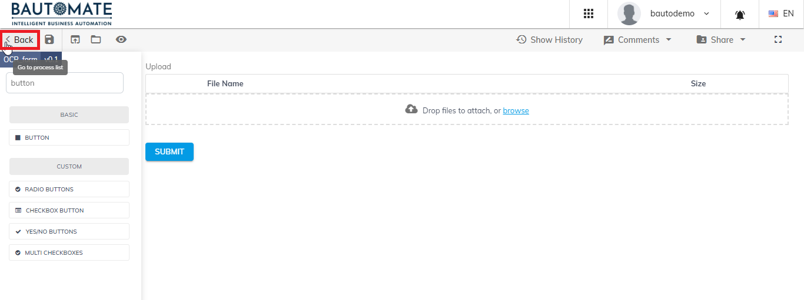Click the upload/import icon in toolbar
804x300 pixels.
pyautogui.click(x=75, y=39)
